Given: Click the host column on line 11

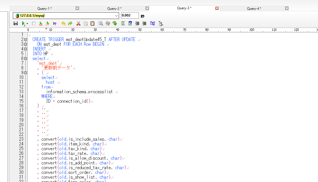Looking at the screenshot, I should coord(50,82).
